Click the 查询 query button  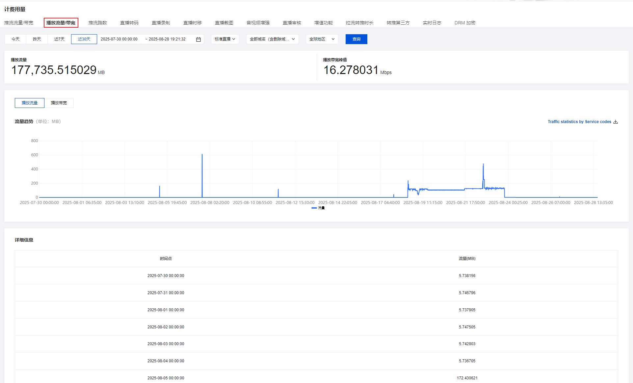pyautogui.click(x=356, y=39)
